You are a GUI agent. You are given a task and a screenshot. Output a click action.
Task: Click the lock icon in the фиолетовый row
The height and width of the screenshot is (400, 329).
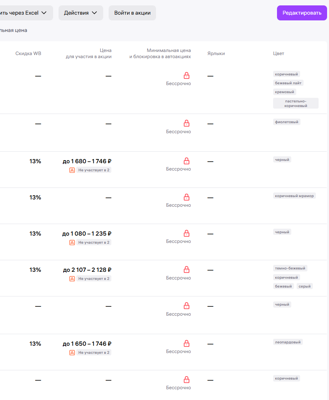click(186, 123)
